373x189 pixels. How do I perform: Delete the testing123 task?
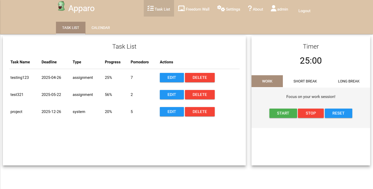[200, 78]
